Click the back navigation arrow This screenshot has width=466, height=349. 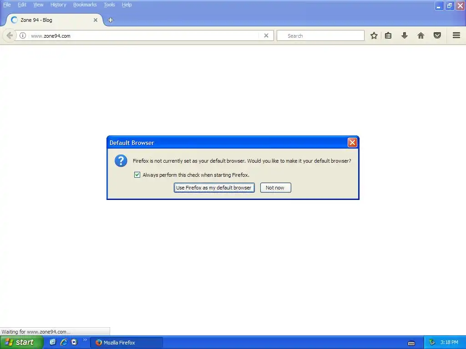(10, 36)
